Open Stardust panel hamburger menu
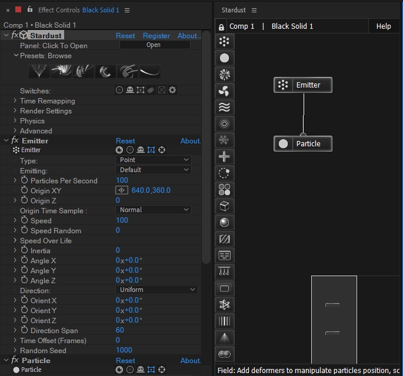 tap(254, 10)
